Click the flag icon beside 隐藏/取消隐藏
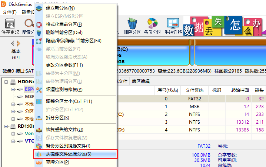This screenshot has height=167, width=266. coord(39,41)
